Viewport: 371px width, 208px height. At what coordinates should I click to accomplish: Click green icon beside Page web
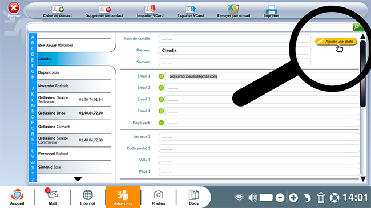point(161,123)
